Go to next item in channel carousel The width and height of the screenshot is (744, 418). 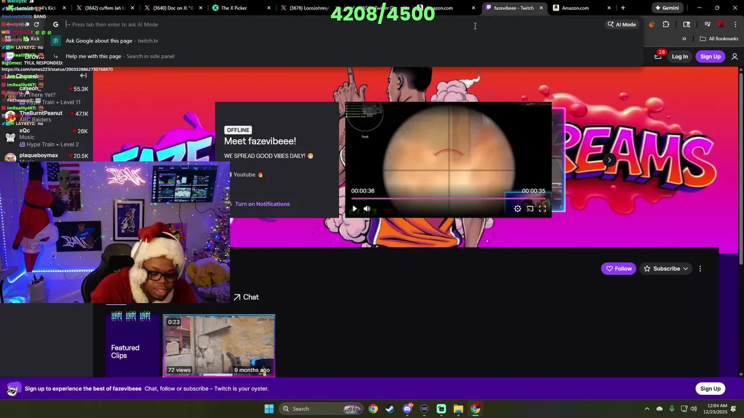click(609, 160)
